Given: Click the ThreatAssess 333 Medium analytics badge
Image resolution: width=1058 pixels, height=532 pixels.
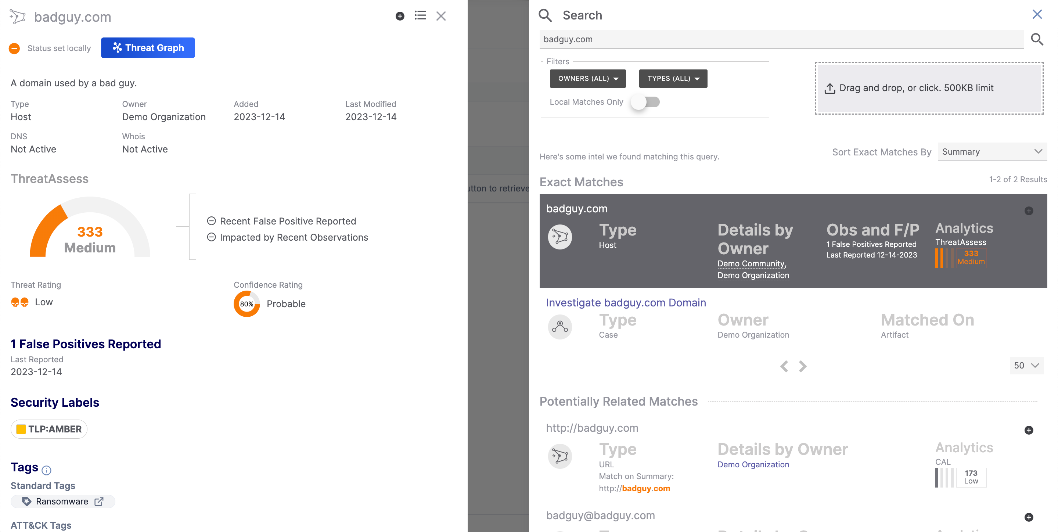Looking at the screenshot, I should pyautogui.click(x=961, y=258).
